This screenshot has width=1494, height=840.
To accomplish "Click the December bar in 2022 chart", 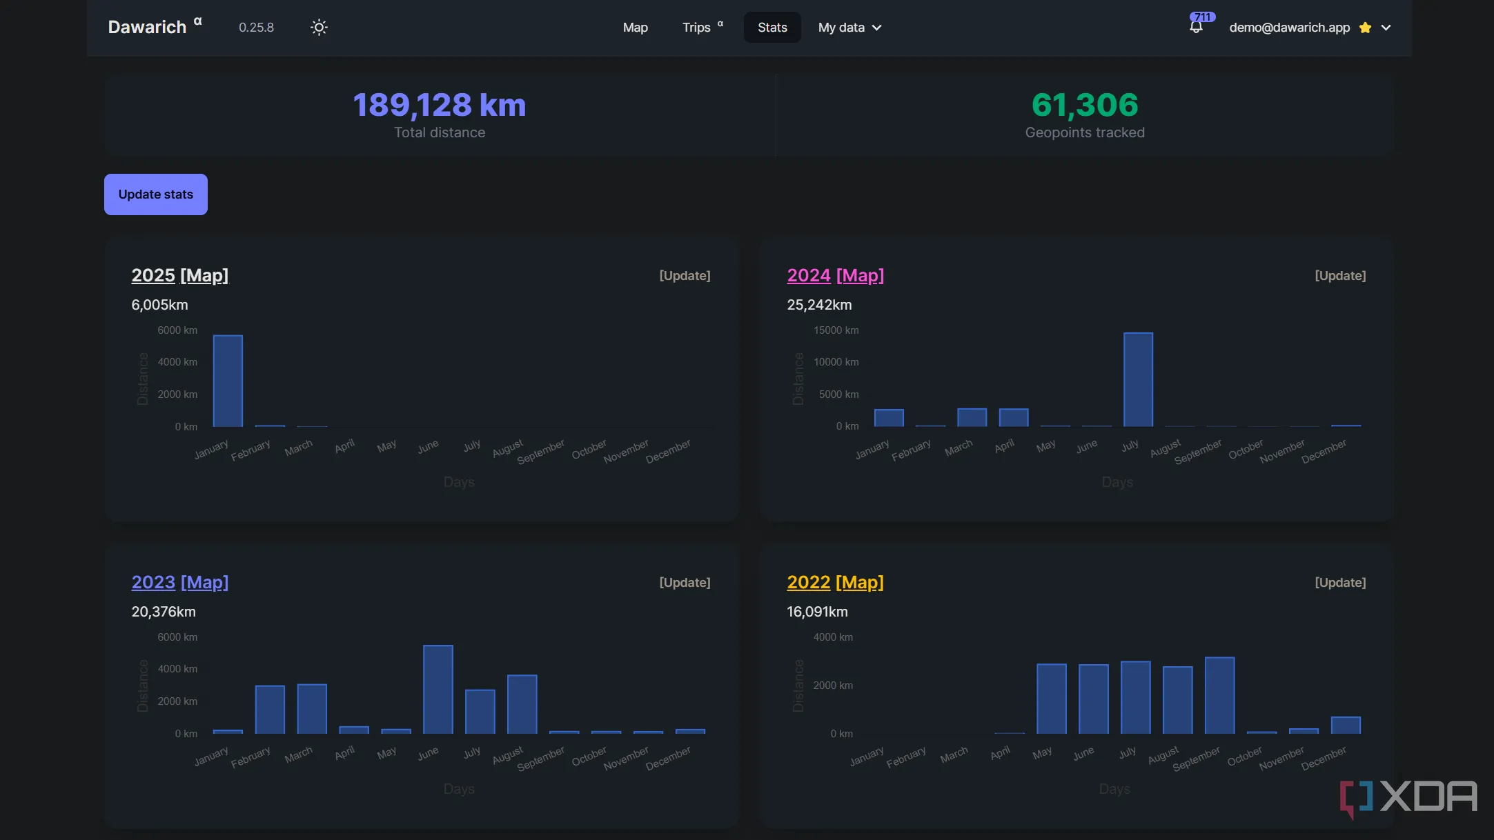I will 1346,725.
